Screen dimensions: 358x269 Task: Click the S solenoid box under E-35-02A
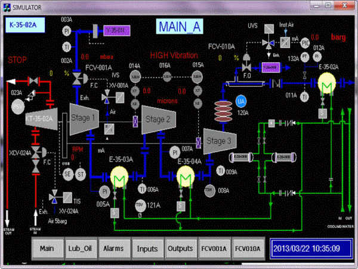tap(323, 113)
